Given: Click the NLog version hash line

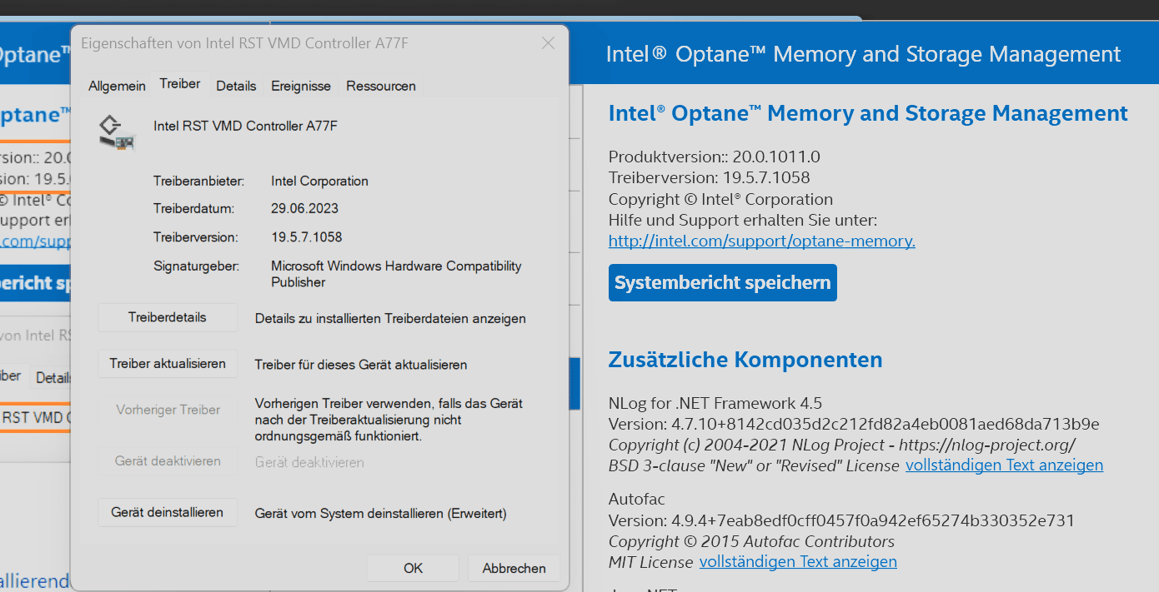Looking at the screenshot, I should click(854, 424).
